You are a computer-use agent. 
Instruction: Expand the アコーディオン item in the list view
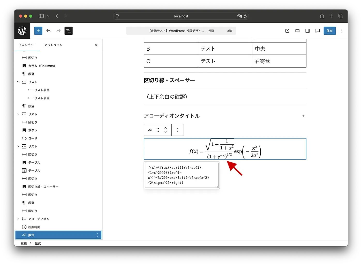coord(18,219)
